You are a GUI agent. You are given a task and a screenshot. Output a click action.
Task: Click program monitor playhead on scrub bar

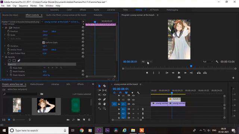pos(191,66)
